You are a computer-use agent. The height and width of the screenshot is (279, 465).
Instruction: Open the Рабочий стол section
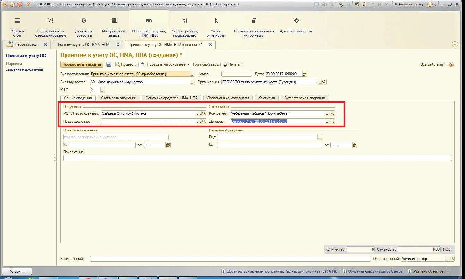pyautogui.click(x=17, y=27)
